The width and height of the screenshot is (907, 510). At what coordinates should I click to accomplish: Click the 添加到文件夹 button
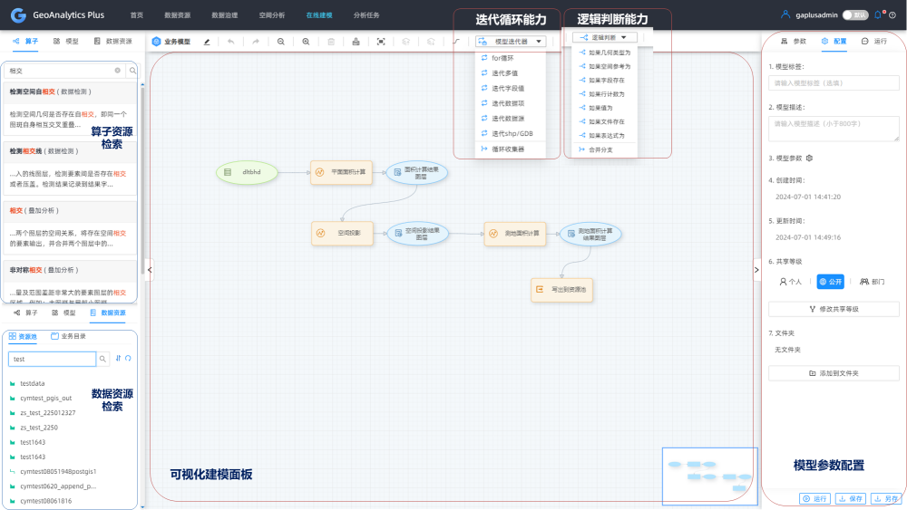pos(834,373)
